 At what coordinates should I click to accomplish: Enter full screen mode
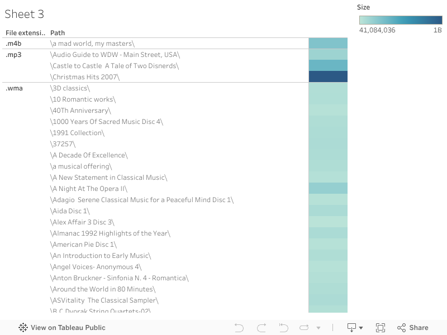381,328
